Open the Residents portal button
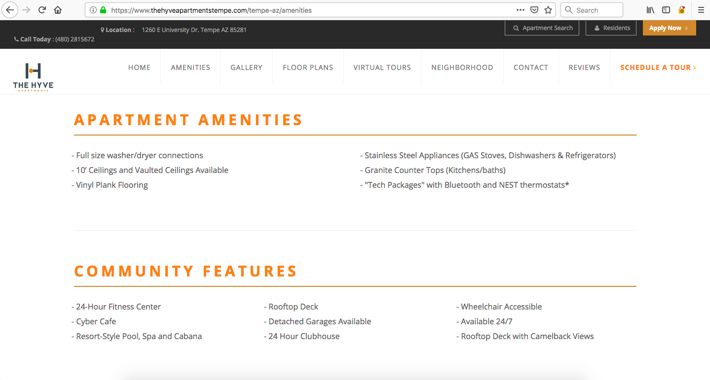The image size is (710, 380). (x=611, y=28)
